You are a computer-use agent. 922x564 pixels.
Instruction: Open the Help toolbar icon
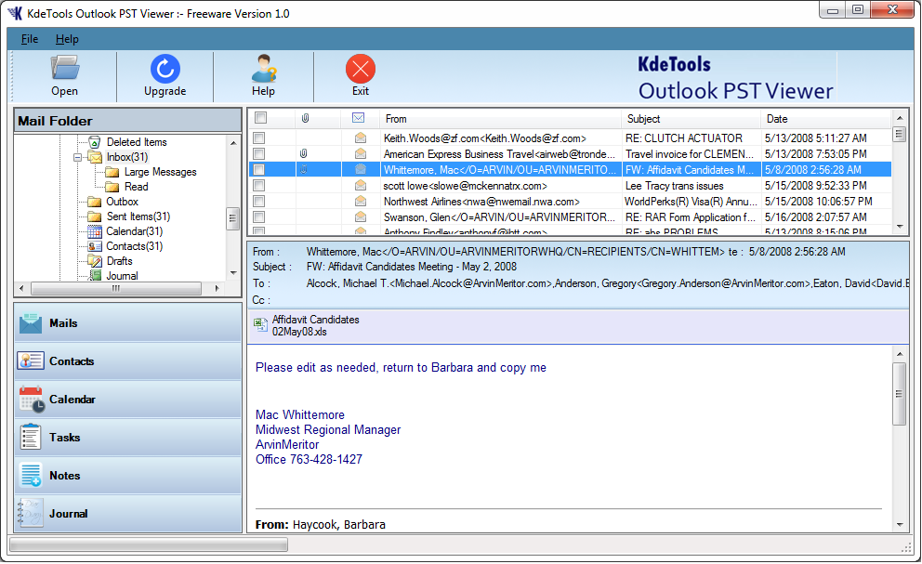tap(263, 68)
